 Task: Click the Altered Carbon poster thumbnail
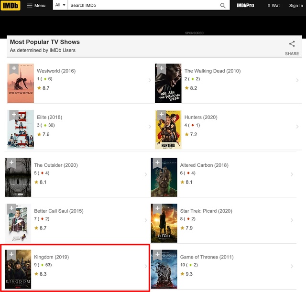click(x=164, y=177)
